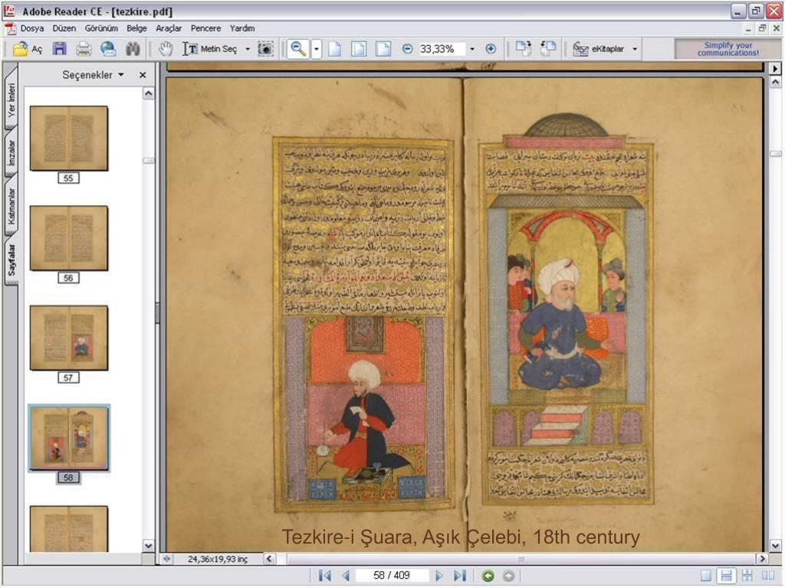Screen dimensions: 785x588
Task: Send the document with the e-mail globe icon
Action: pyautogui.click(x=108, y=49)
